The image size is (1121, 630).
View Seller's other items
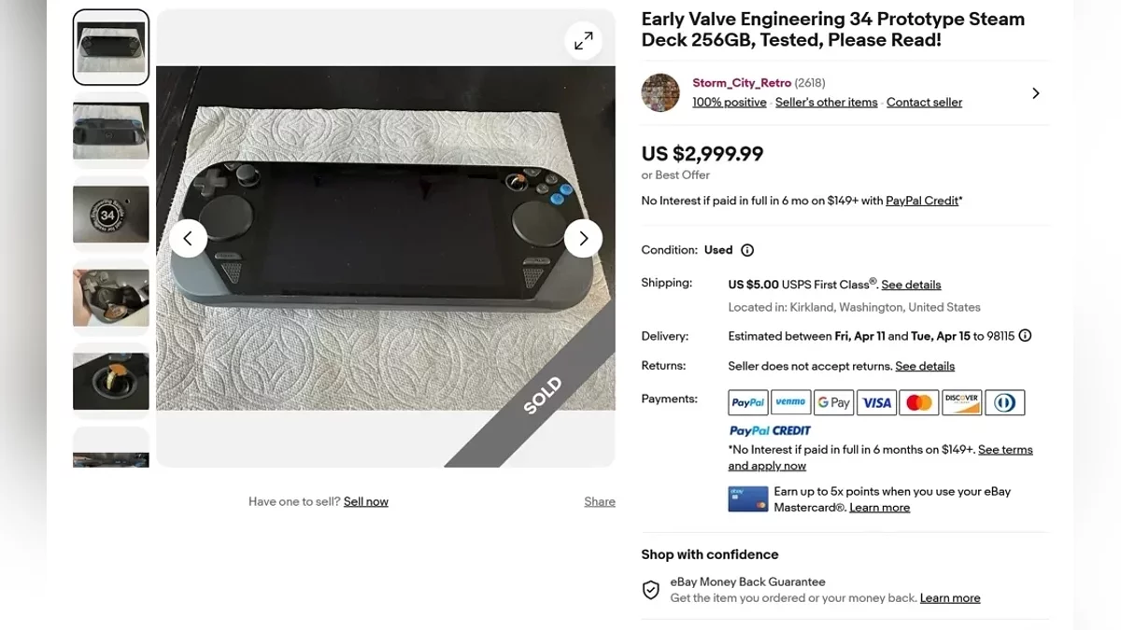(x=826, y=103)
